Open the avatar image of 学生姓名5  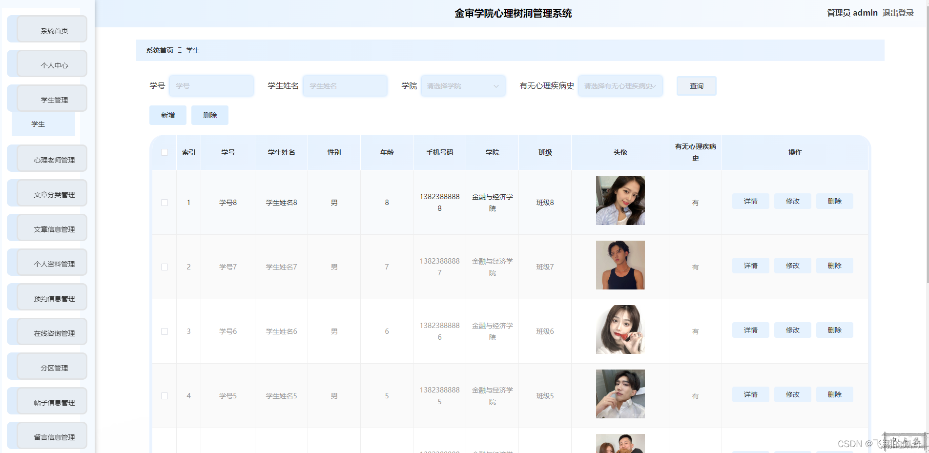(620, 394)
